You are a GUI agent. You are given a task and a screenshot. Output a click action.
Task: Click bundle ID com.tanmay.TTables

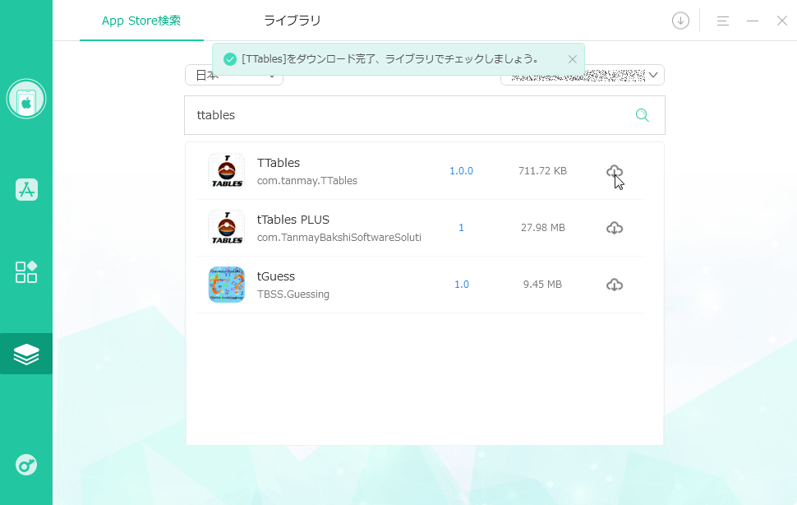(307, 181)
